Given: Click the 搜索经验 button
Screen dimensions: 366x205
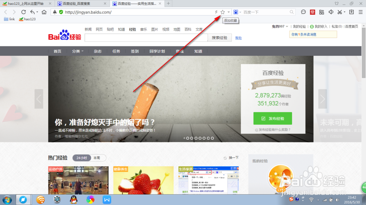Looking at the screenshot, I should [219, 38].
